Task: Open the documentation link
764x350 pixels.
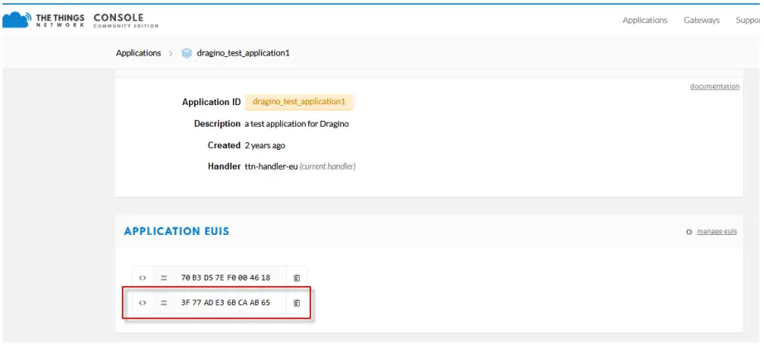Action: pyautogui.click(x=714, y=86)
